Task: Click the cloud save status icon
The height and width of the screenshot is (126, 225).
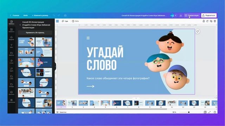Action: [x=65, y=15]
